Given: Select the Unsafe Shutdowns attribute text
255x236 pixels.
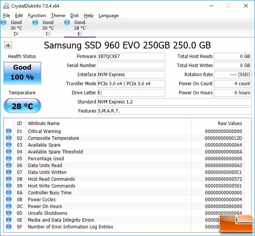Looking at the screenshot, I should (48, 213).
